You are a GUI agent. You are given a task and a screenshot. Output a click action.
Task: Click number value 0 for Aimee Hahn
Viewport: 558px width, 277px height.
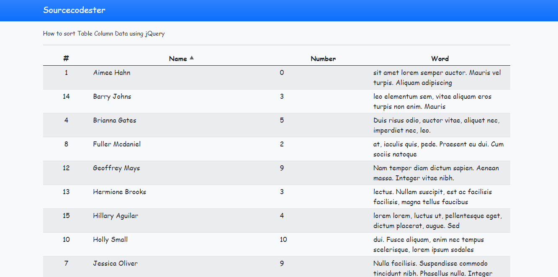pos(282,72)
